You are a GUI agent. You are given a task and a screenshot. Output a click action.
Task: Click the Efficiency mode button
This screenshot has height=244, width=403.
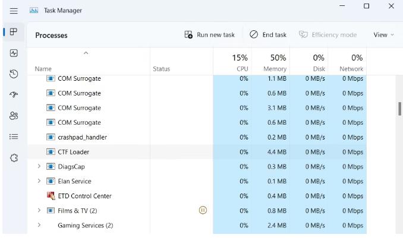point(328,34)
